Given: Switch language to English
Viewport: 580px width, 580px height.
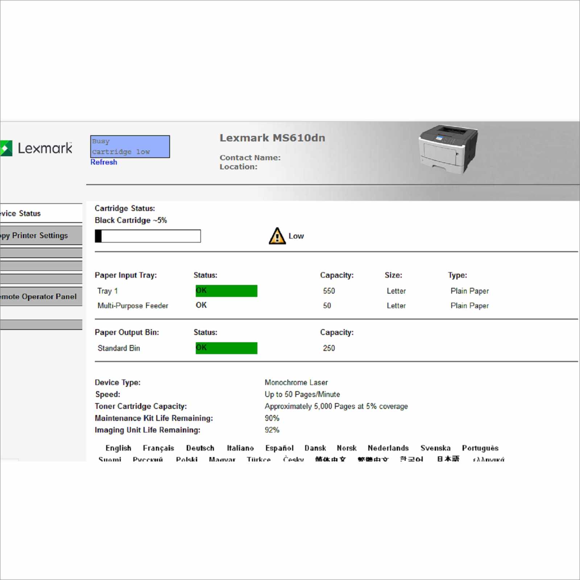Looking at the screenshot, I should pos(119,448).
